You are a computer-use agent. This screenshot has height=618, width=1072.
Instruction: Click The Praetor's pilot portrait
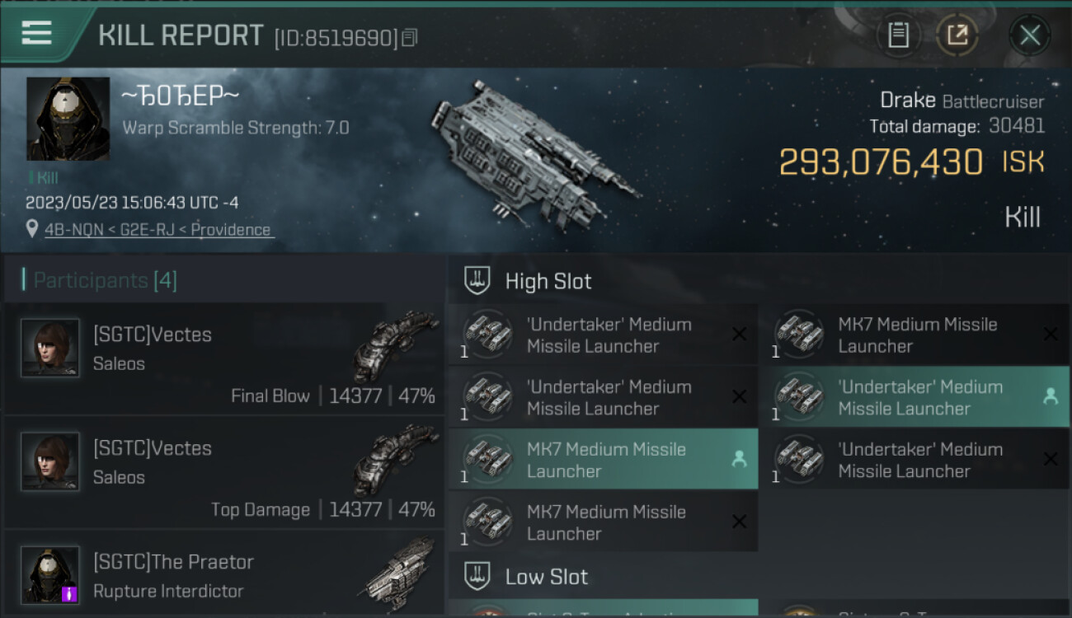pos(50,574)
